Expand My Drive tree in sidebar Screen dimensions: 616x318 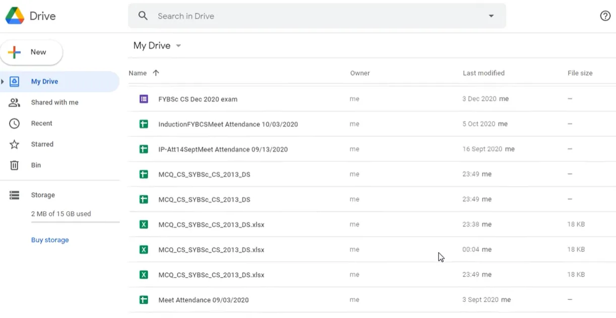tap(3, 82)
